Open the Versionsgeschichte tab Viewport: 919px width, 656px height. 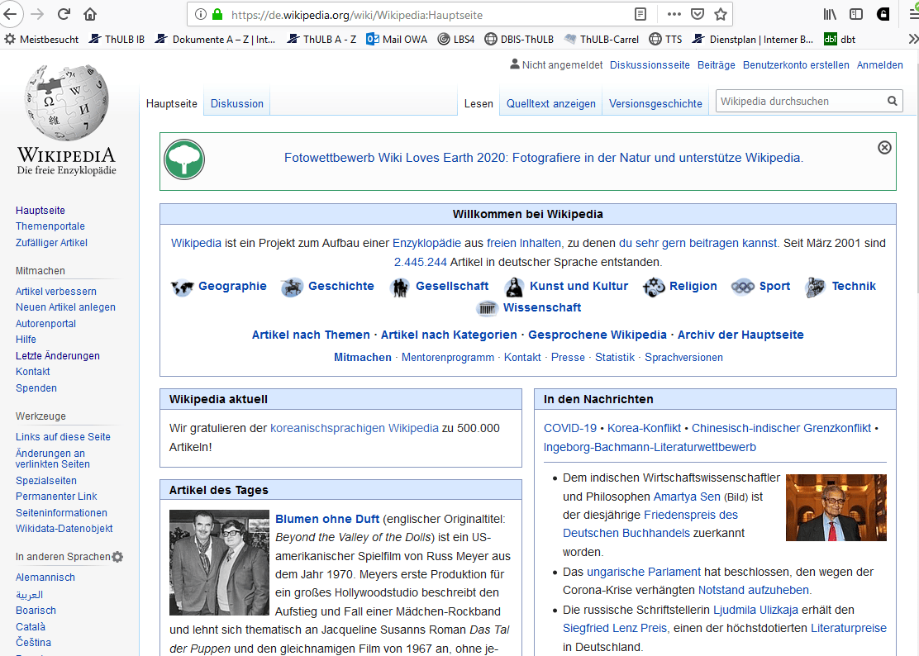(655, 103)
